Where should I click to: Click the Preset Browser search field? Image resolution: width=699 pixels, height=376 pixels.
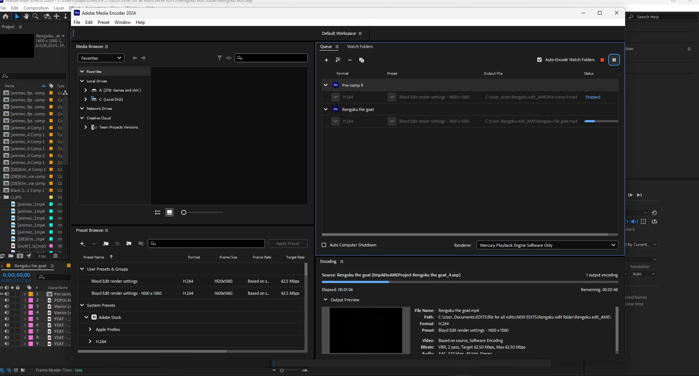(206, 243)
